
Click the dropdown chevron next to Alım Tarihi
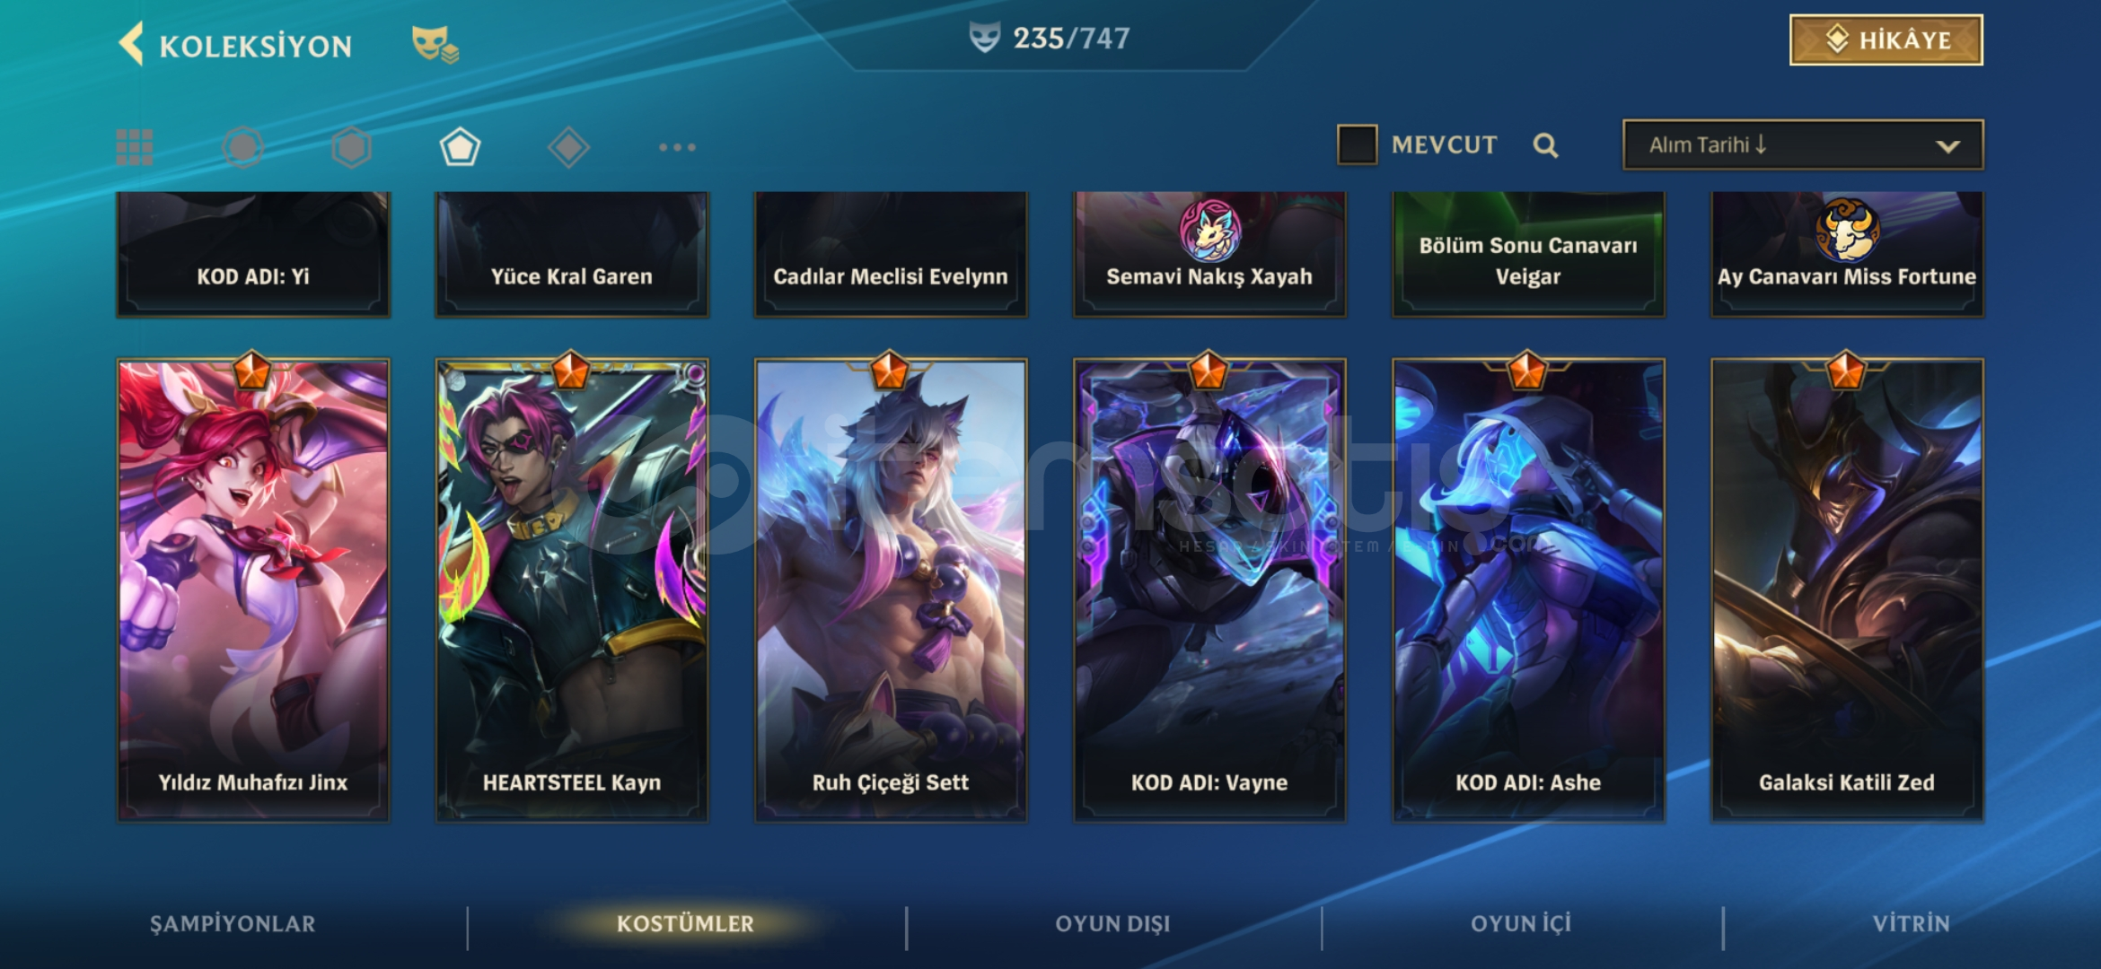[1947, 146]
